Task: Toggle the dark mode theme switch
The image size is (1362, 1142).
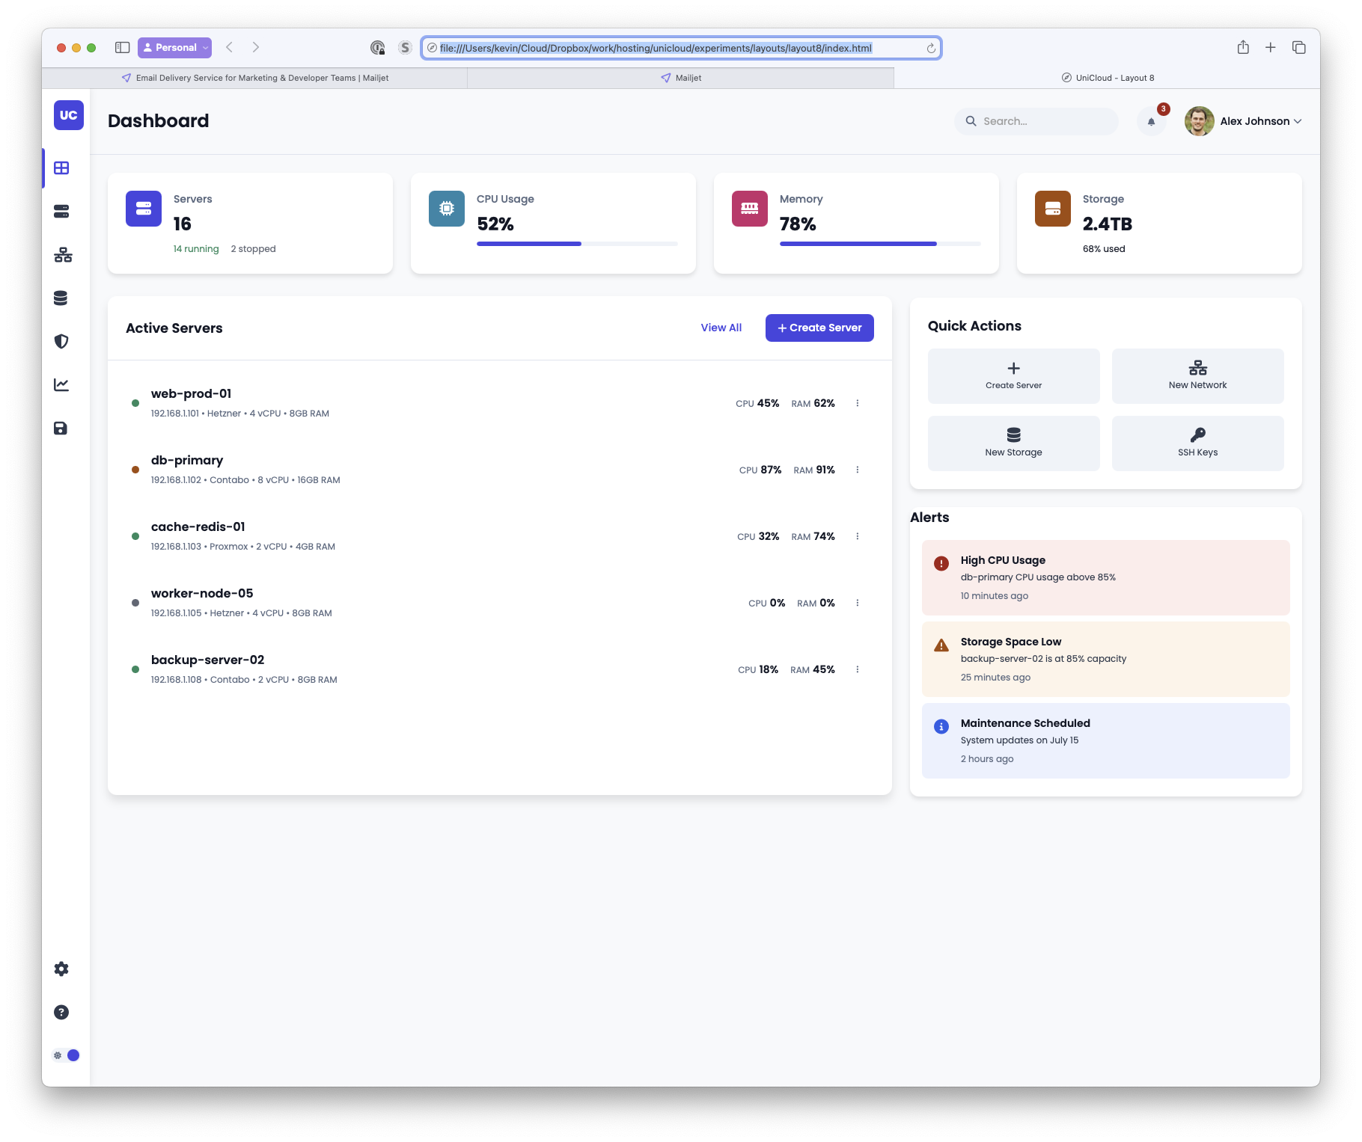Action: (x=67, y=1055)
